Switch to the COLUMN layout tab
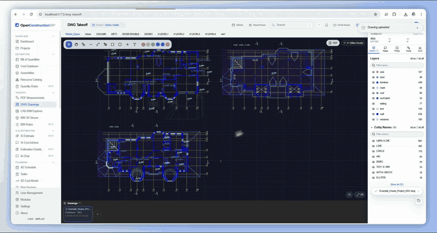 point(101,34)
